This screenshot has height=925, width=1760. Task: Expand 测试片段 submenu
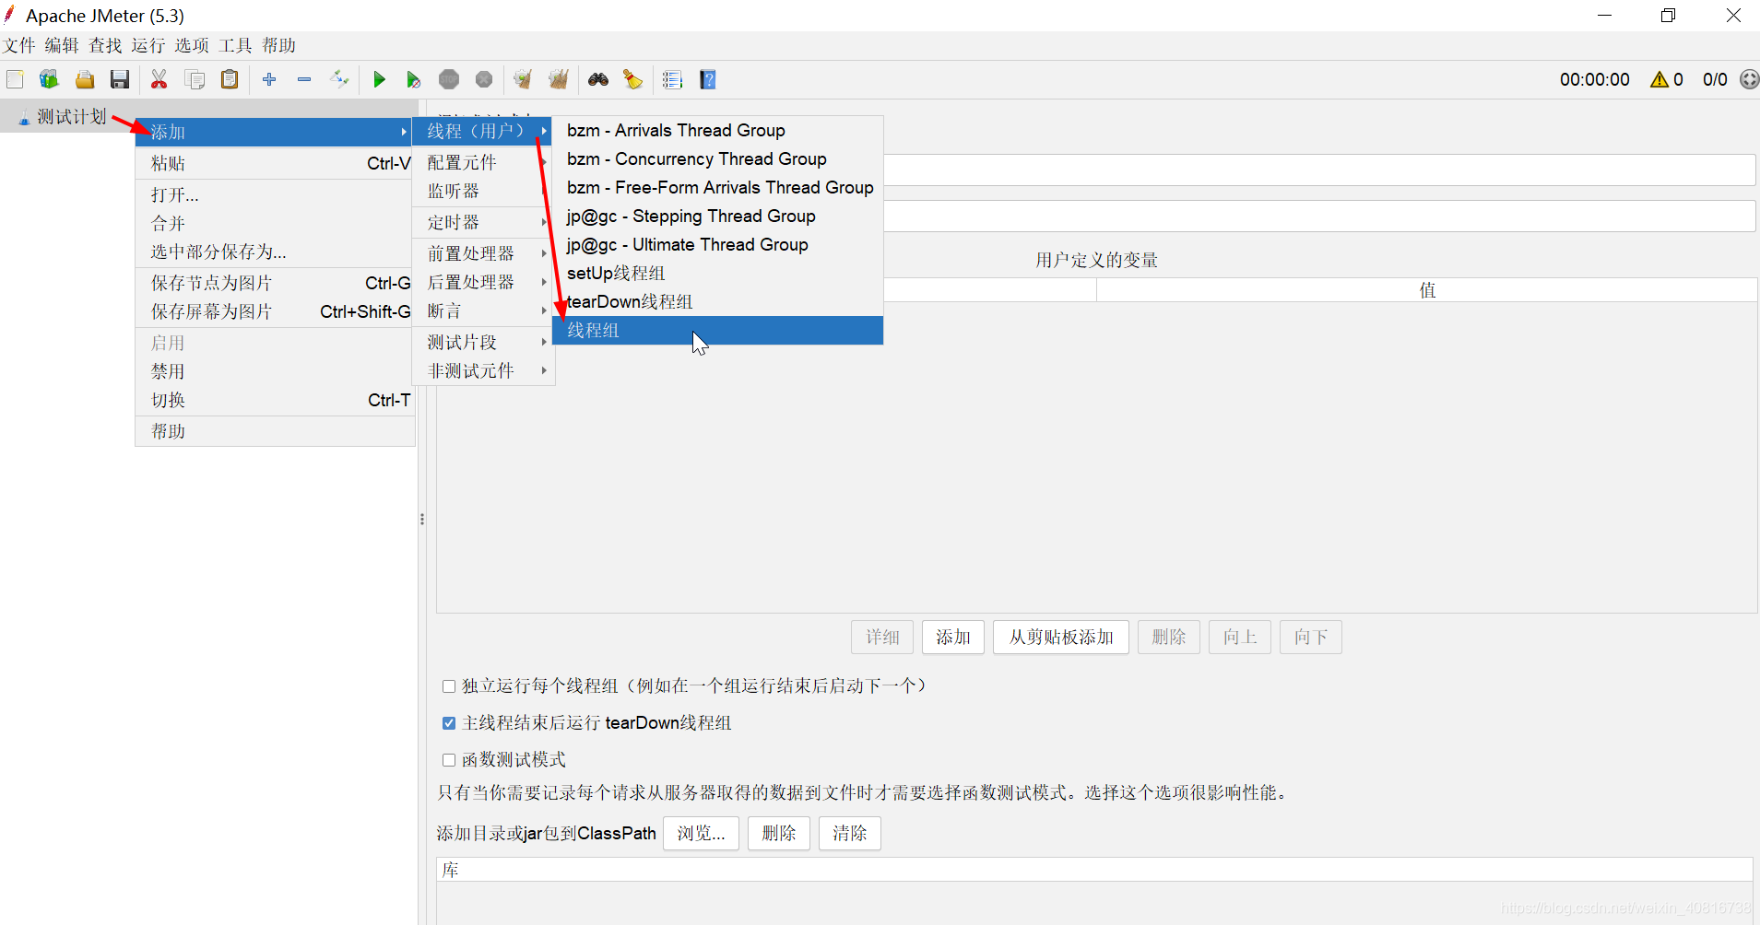(x=481, y=342)
